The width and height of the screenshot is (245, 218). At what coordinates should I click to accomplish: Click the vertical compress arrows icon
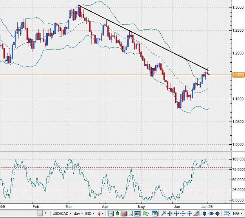point(189,213)
